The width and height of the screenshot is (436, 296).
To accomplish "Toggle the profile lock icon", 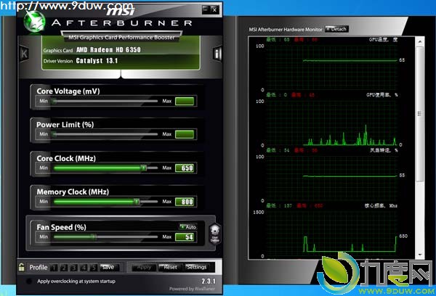I will pyautogui.click(x=21, y=267).
